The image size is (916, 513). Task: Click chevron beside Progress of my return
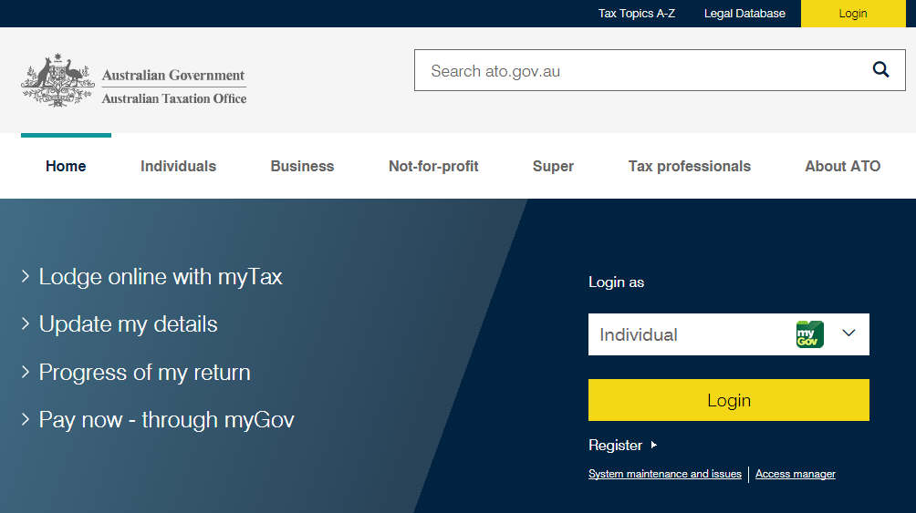26,372
